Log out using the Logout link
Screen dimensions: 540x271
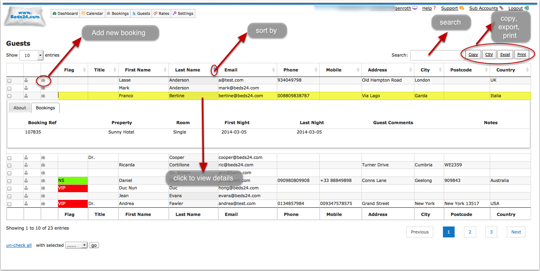click(515, 8)
